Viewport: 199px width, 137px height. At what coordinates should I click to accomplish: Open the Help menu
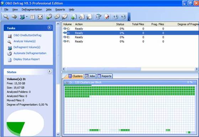72,10
